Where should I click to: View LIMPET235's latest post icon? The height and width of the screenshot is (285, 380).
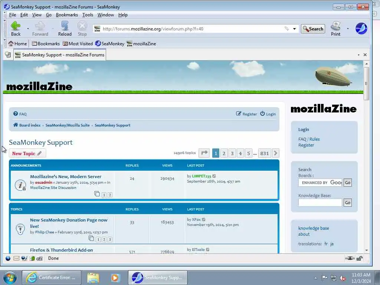[x=214, y=176]
